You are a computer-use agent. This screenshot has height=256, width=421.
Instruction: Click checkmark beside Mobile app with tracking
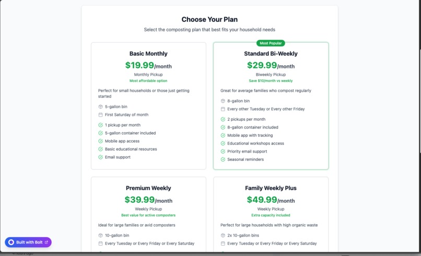pos(223,135)
